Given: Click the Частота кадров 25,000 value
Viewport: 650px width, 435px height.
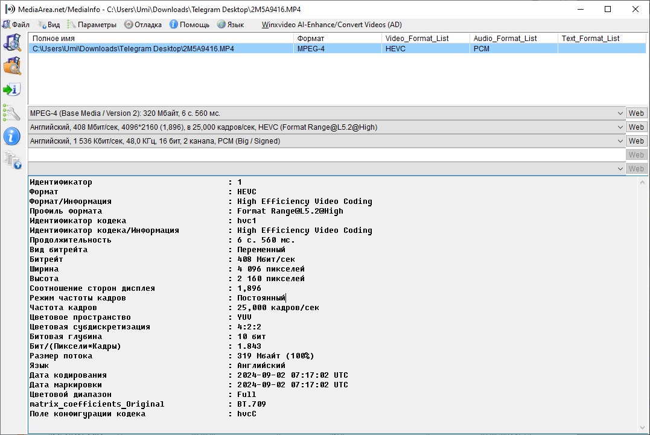Looking at the screenshot, I should click(x=278, y=308).
